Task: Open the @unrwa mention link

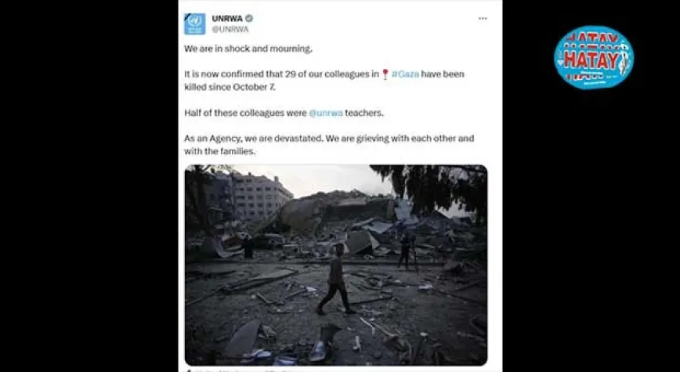Action: click(326, 113)
